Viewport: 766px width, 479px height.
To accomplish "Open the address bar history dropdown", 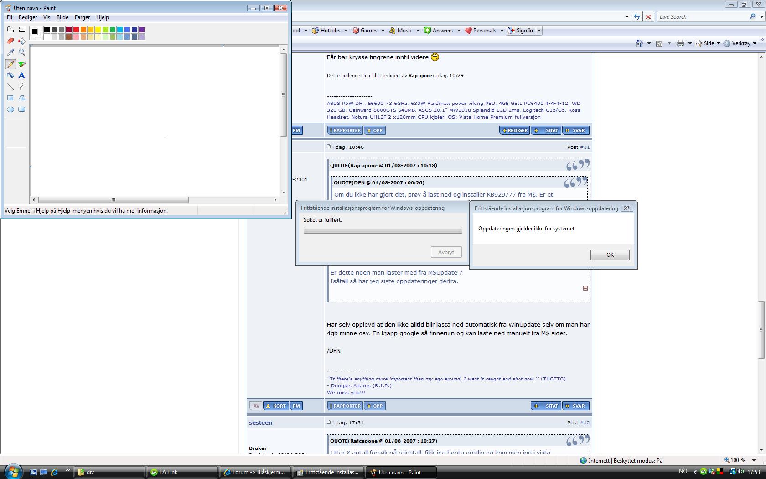I will point(627,17).
